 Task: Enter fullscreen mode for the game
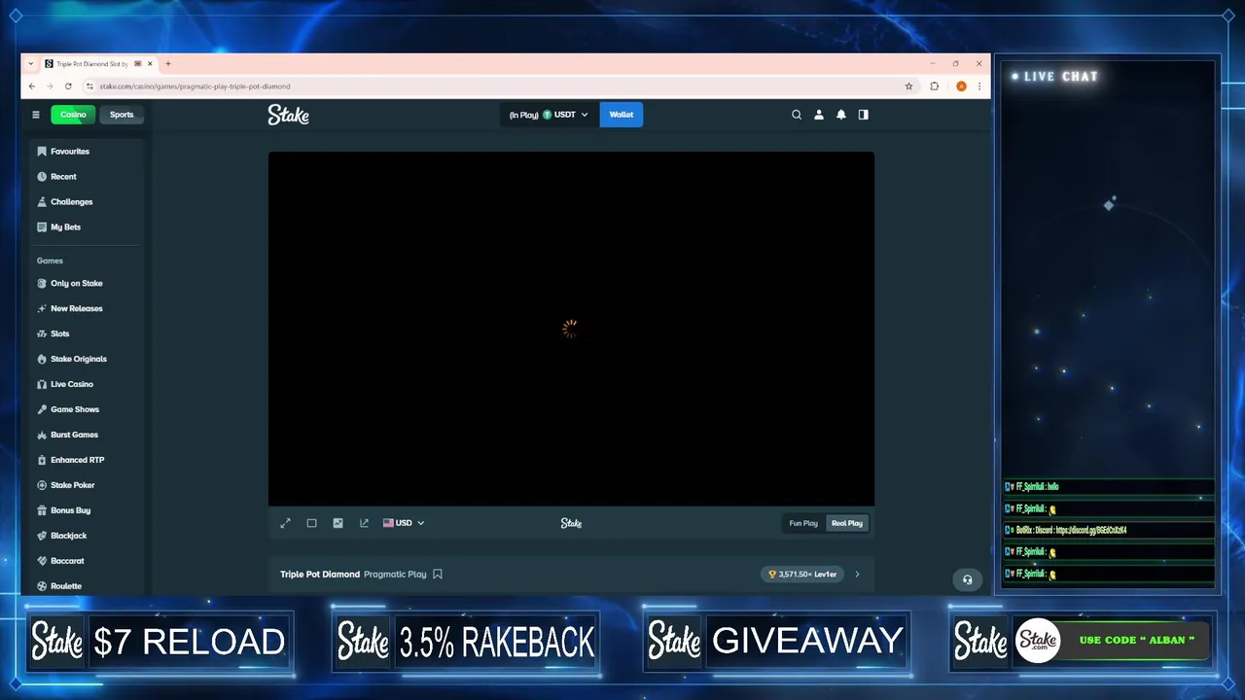tap(286, 523)
